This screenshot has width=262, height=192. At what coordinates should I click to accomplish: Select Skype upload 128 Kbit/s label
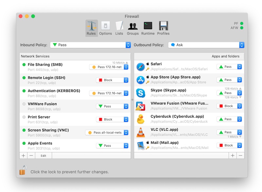click(232, 88)
